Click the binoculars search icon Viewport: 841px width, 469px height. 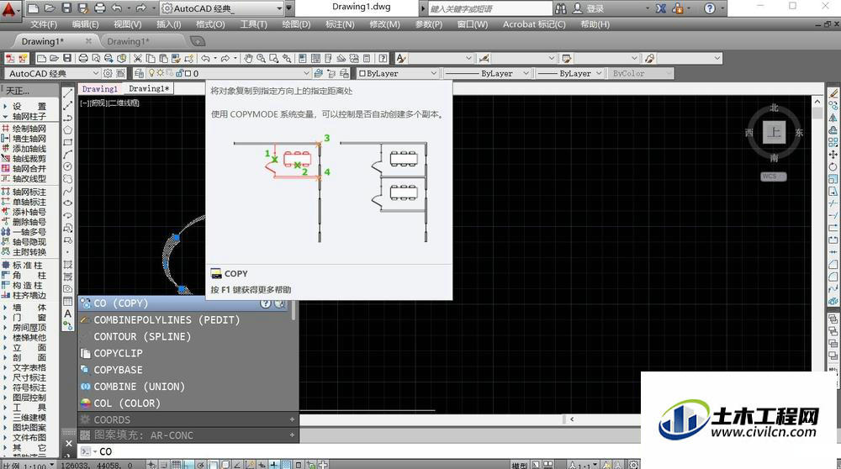pos(560,8)
